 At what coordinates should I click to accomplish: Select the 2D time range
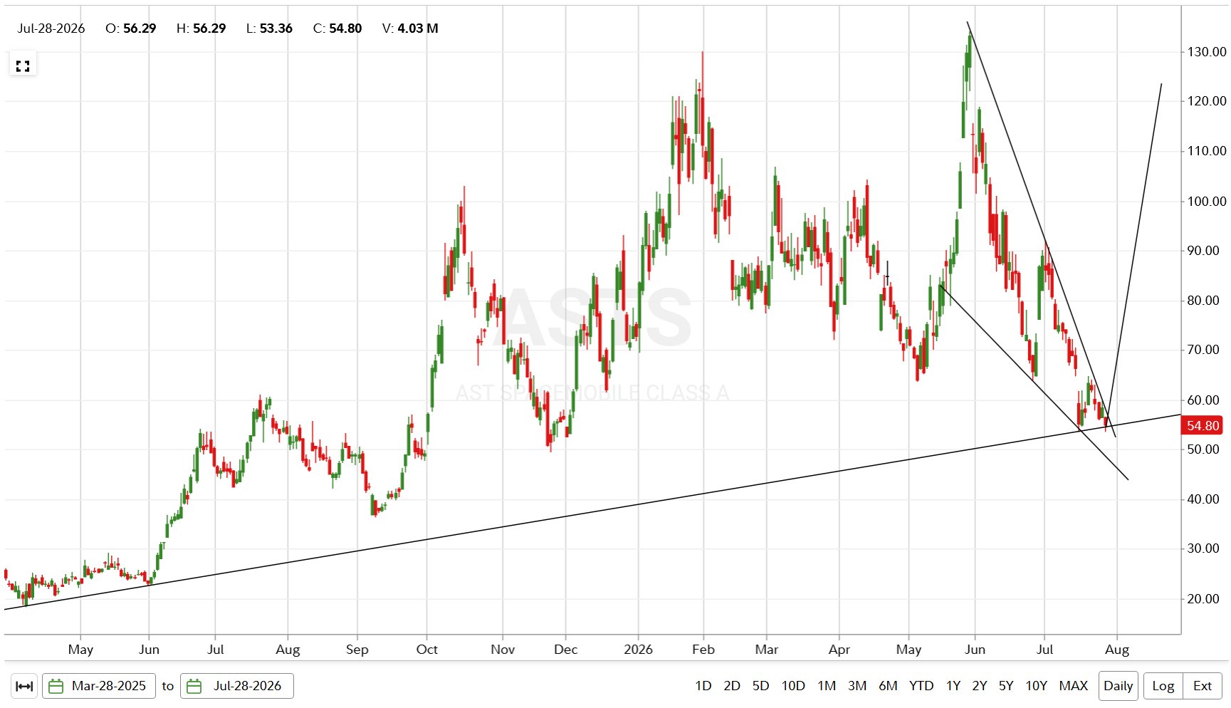pos(732,686)
